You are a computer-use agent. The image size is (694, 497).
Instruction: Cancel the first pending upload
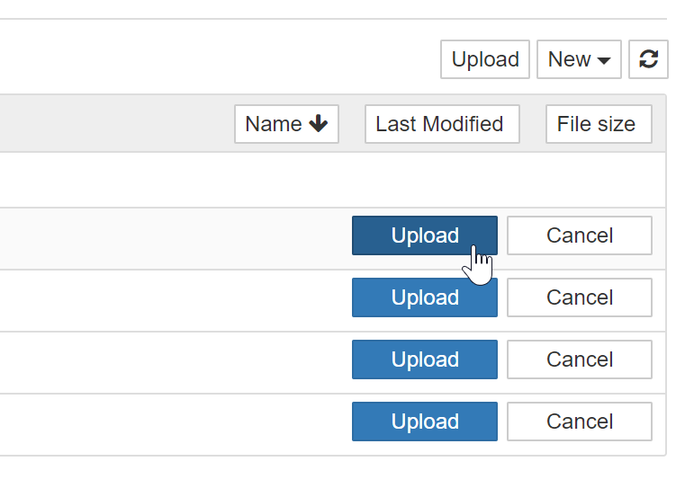[x=579, y=235]
